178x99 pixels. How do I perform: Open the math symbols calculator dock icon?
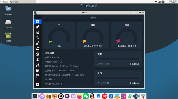[123, 96]
